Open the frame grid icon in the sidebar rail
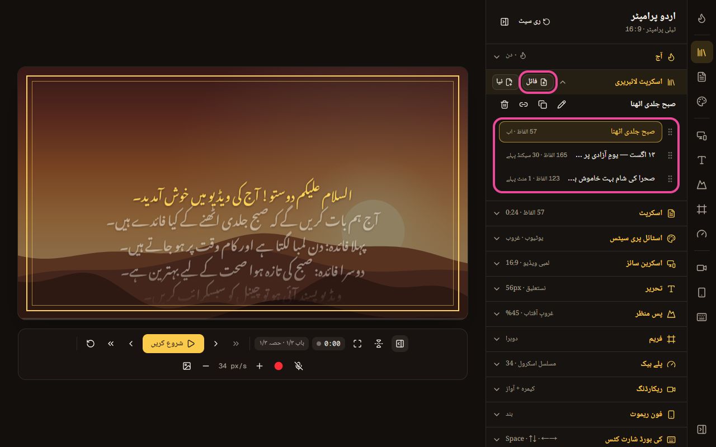 [701, 210]
